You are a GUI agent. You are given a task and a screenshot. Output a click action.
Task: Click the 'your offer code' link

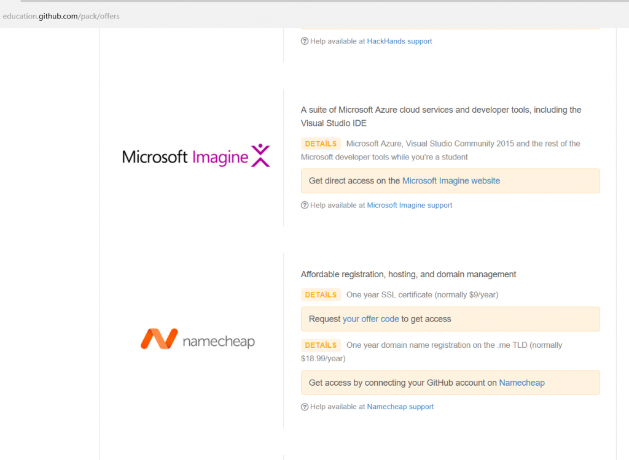(370, 319)
